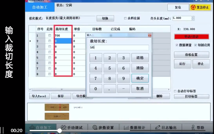
Task: Open the 数据统计 data statistics tab
Action: [135, 128]
